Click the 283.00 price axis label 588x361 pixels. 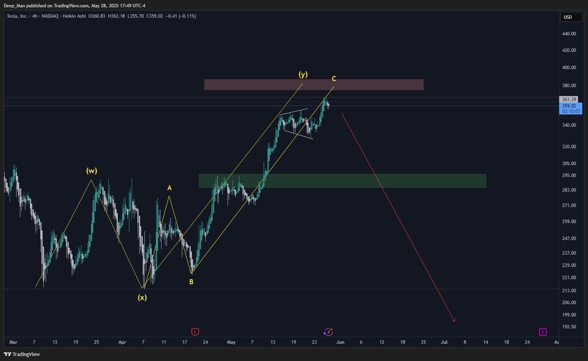tap(569, 190)
